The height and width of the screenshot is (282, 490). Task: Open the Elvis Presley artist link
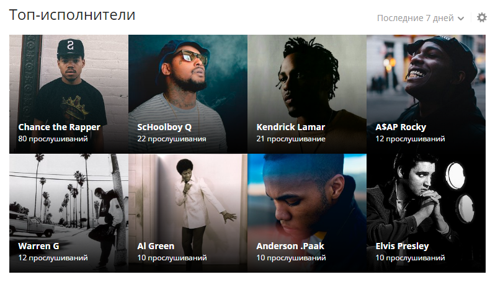[402, 246]
